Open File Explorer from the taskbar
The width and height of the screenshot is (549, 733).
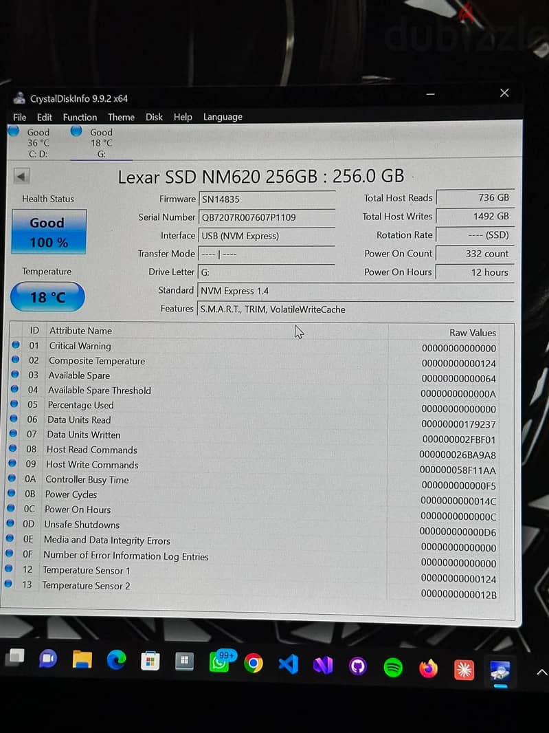[x=82, y=659]
